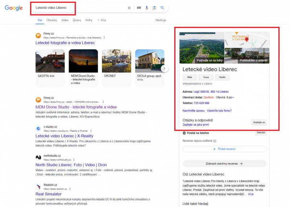290x207 pixels.
Task: Expand description with Více link
Action: pos(250,194)
